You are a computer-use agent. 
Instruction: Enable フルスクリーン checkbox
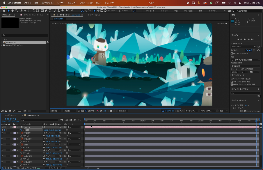click(x=232, y=75)
